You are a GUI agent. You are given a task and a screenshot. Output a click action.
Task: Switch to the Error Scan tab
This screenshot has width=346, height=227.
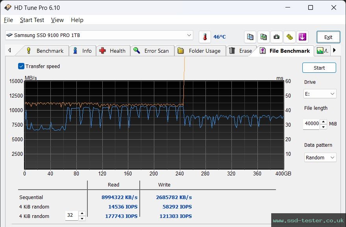[152, 50]
